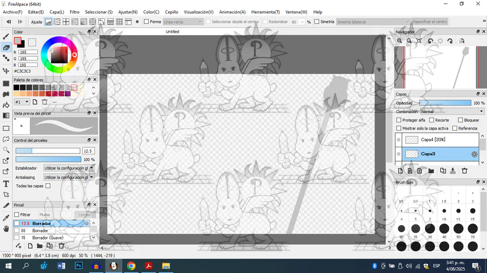Select the 15 Borrador (Suave) brush
Screen dimensions: 487x273
click(51, 238)
